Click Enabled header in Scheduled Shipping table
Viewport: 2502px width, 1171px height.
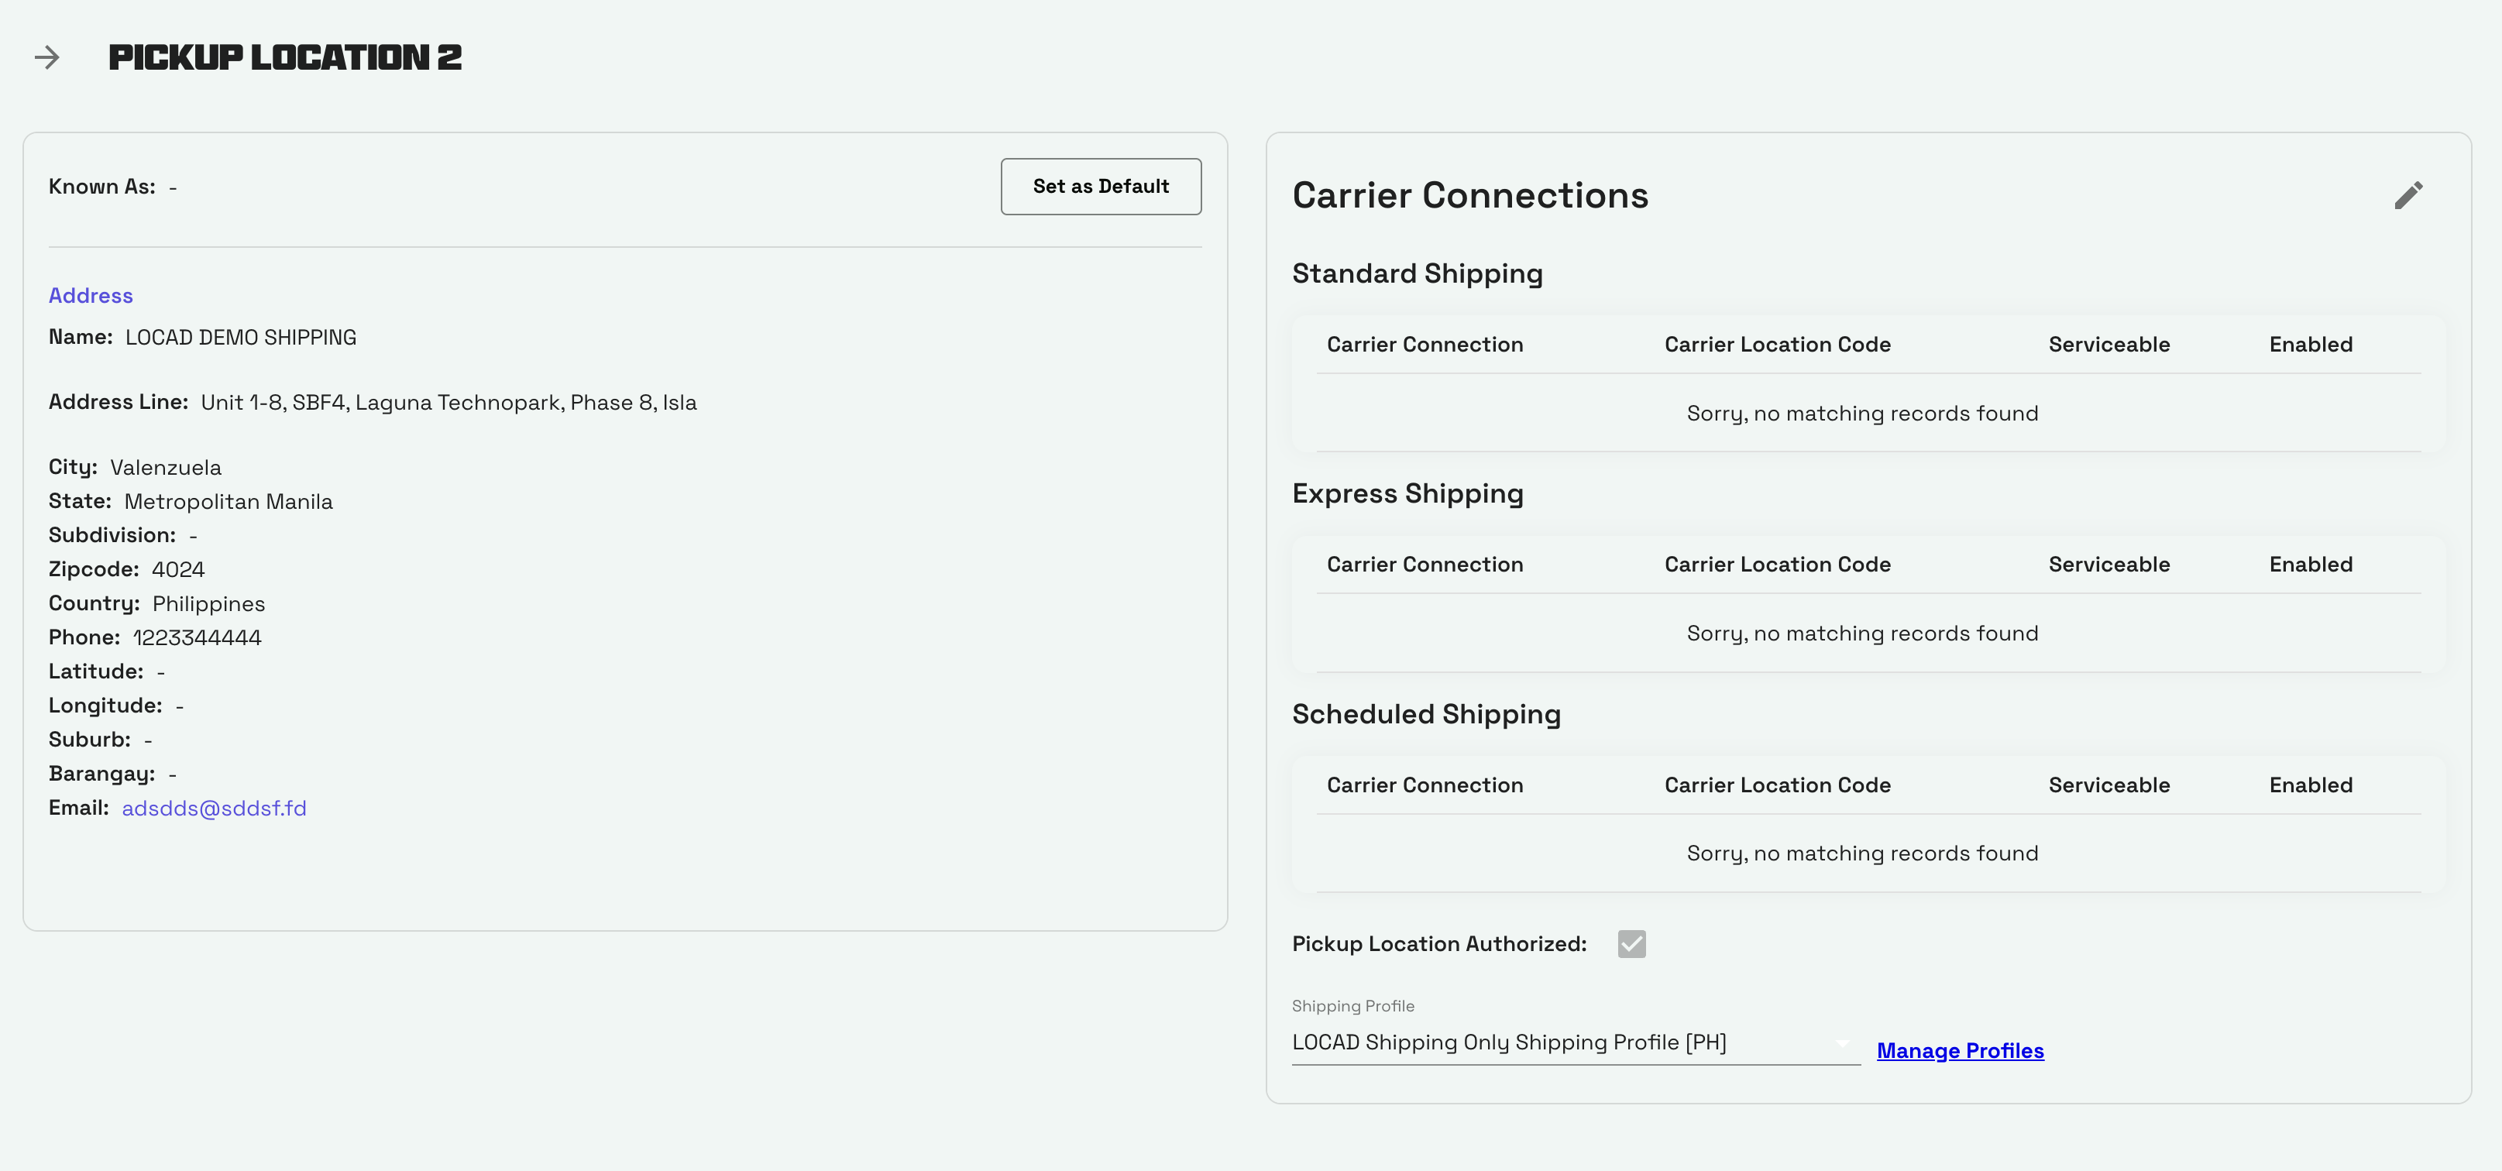[x=2310, y=785]
